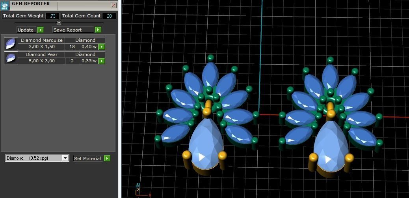
Task: Select the Diamond Pear gem thumbnail
Action: 11,58
